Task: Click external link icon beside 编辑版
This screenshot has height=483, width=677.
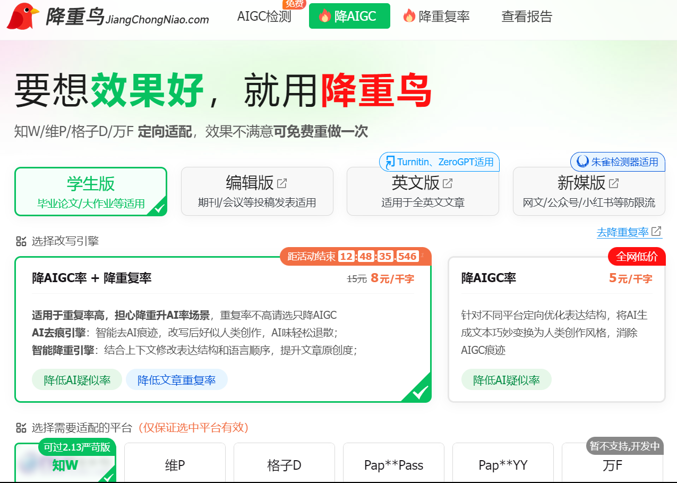Action: click(282, 183)
